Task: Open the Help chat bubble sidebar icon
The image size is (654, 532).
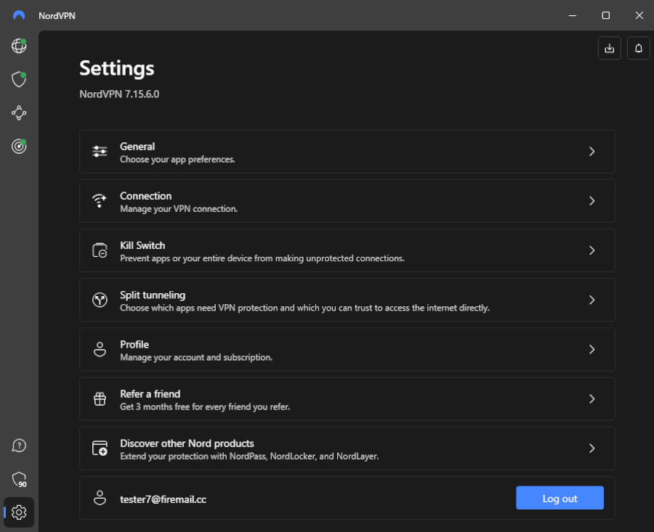Action: click(x=19, y=446)
